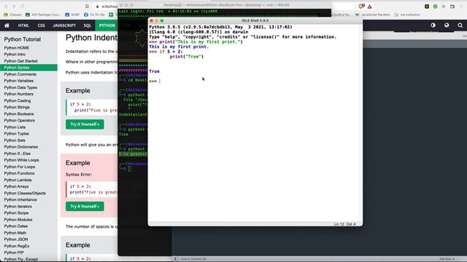Click the Terminal window title bar
This screenshot has width=467, height=262.
(x=224, y=5)
